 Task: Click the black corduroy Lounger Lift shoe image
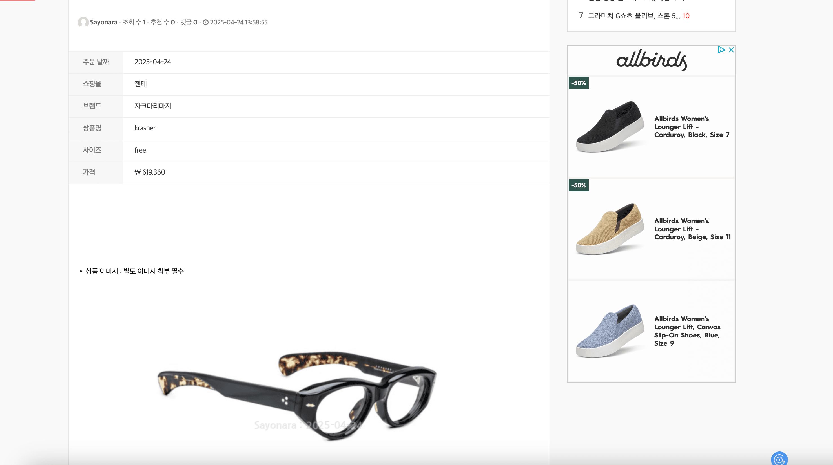tap(610, 127)
